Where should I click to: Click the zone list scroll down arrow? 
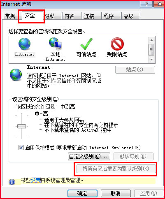[x=151, y=59]
